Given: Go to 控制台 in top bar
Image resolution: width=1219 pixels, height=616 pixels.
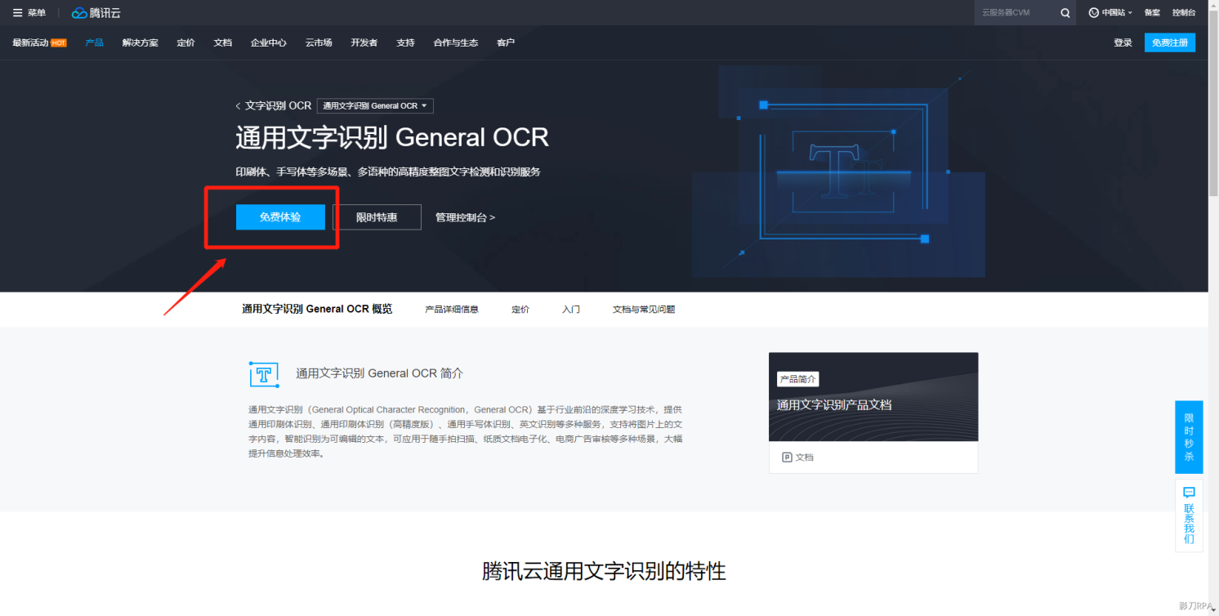Looking at the screenshot, I should click(x=1184, y=12).
